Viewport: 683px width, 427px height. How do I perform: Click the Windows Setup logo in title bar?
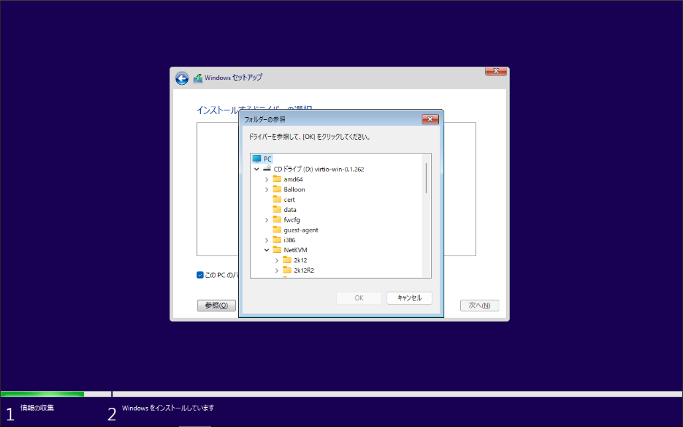tap(197, 77)
